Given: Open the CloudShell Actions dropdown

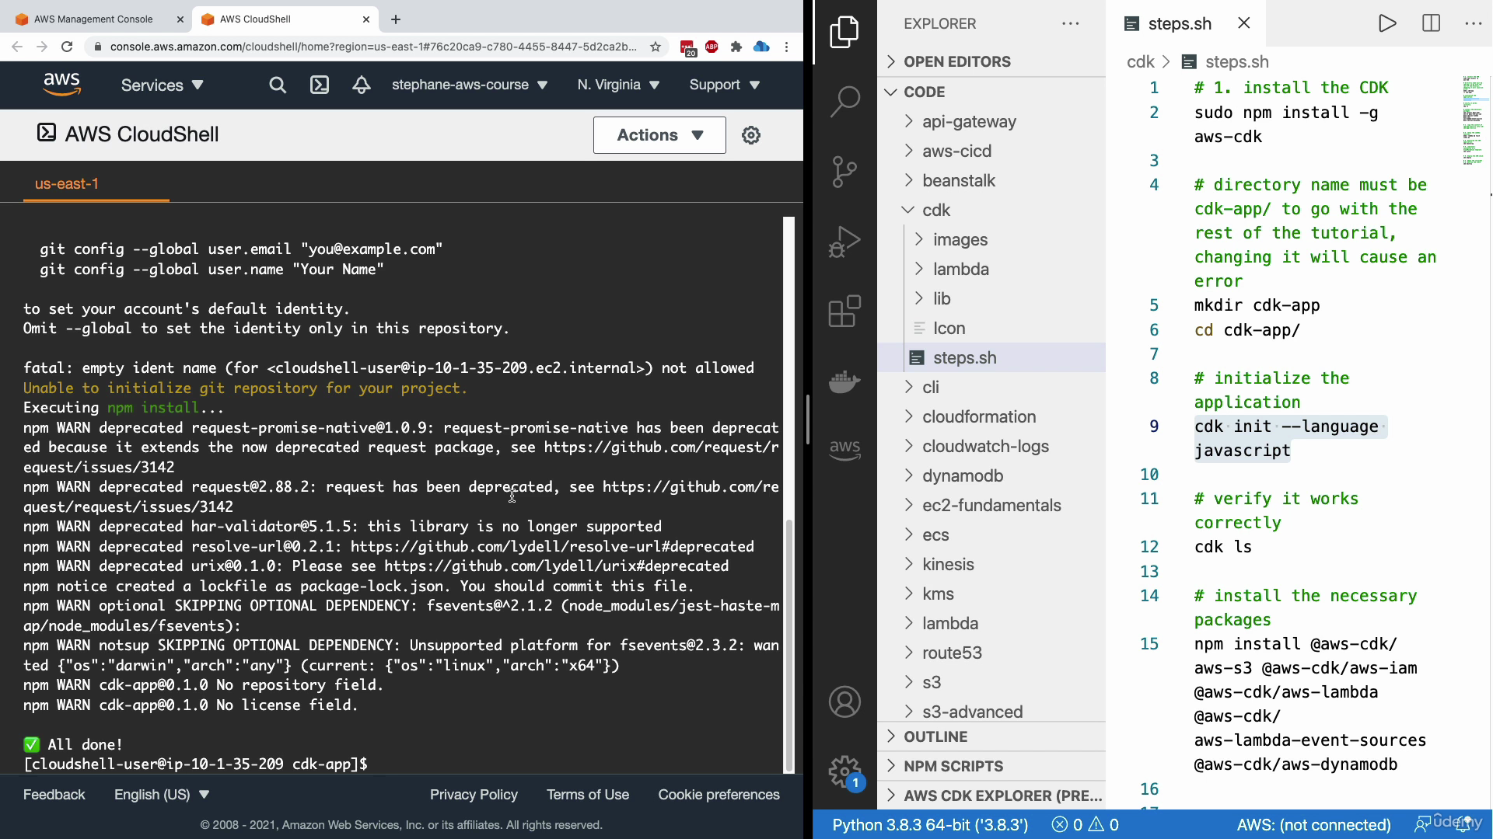Looking at the screenshot, I should pyautogui.click(x=659, y=135).
